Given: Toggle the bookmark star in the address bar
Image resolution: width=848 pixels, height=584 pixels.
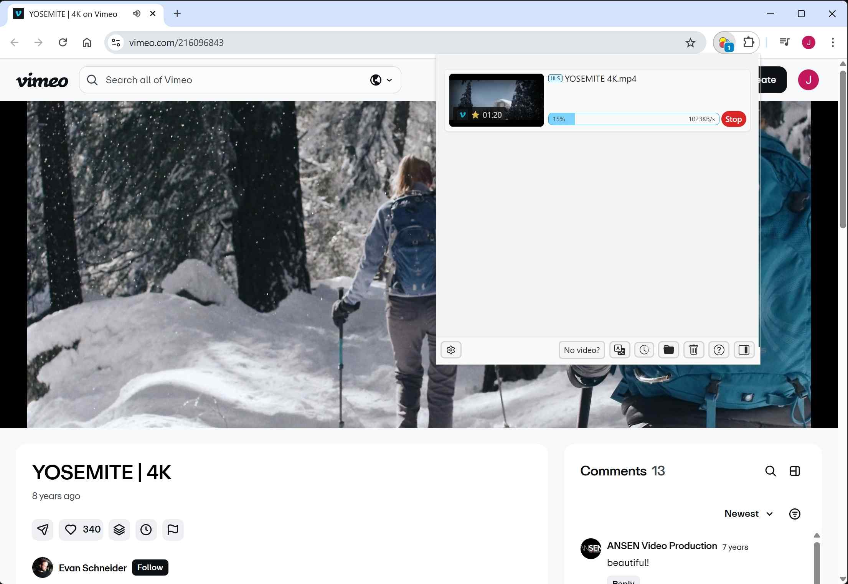Looking at the screenshot, I should tap(690, 42).
